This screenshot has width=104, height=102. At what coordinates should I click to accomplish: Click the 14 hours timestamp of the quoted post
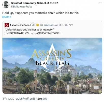[69, 25]
